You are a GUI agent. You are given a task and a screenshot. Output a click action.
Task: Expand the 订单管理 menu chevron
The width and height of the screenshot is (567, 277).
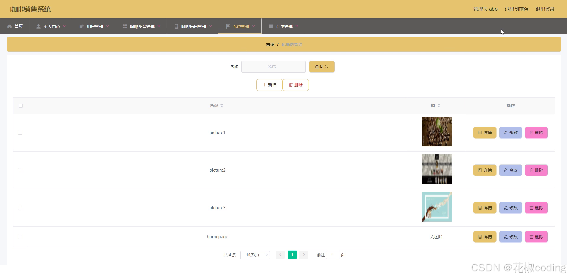point(297,26)
